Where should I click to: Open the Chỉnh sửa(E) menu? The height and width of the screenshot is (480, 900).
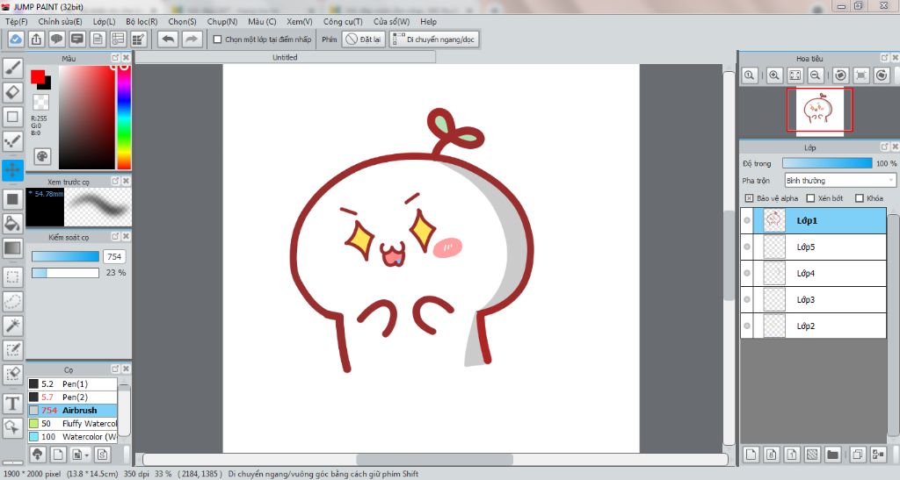pyautogui.click(x=61, y=21)
